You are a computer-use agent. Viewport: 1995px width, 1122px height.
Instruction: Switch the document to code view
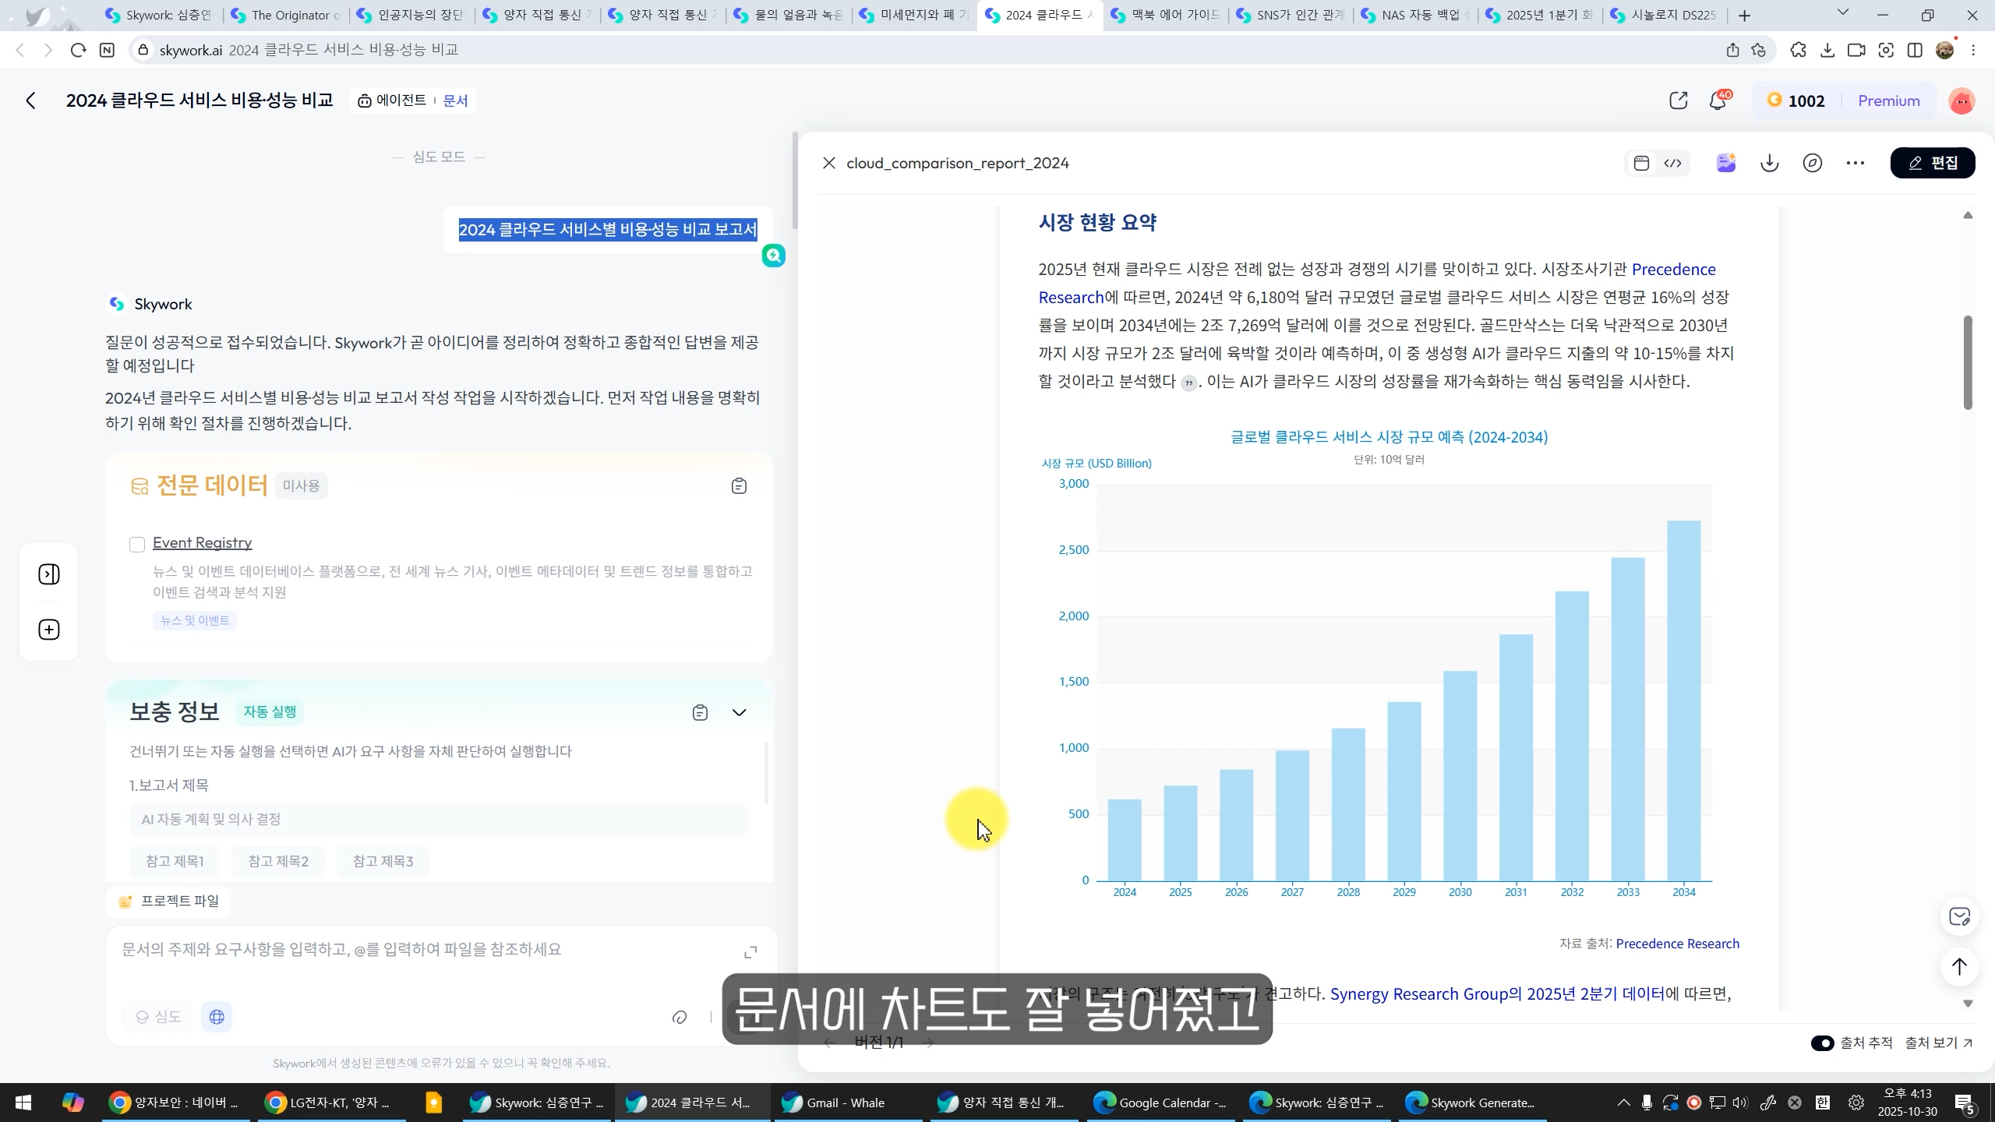pyautogui.click(x=1672, y=163)
